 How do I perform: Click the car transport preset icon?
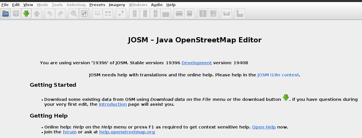click(x=179, y=14)
